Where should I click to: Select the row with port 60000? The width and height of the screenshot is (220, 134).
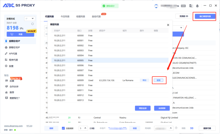pyautogui.click(x=110, y=36)
